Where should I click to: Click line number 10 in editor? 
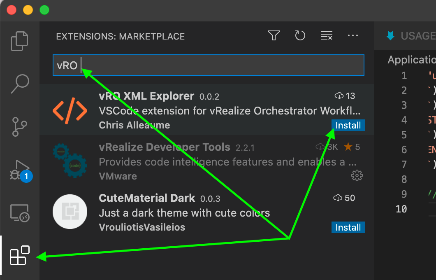401,209
